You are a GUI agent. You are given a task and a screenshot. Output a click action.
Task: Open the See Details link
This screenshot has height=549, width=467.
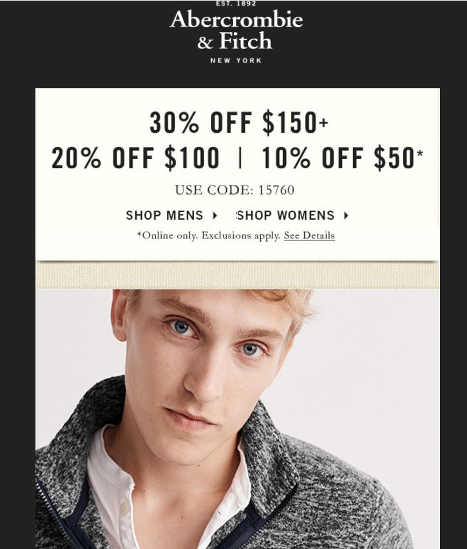point(309,236)
